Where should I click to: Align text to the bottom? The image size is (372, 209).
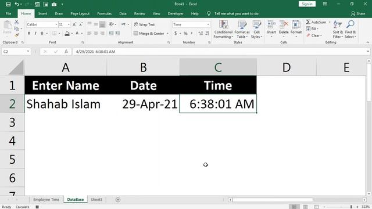[102, 24]
